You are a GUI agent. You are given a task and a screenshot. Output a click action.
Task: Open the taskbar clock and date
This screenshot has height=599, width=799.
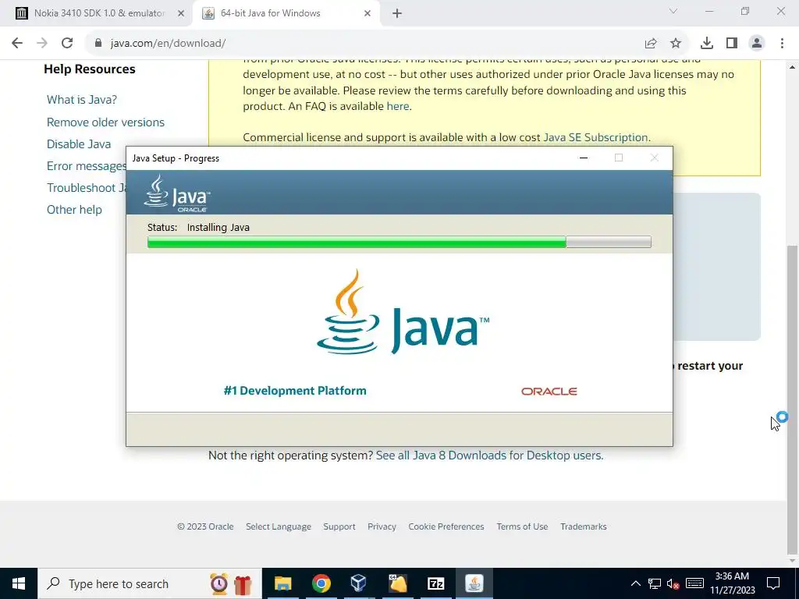pyautogui.click(x=732, y=583)
